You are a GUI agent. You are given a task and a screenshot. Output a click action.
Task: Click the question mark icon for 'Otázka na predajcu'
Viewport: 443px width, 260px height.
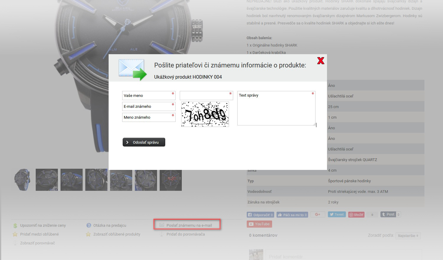tap(89, 226)
